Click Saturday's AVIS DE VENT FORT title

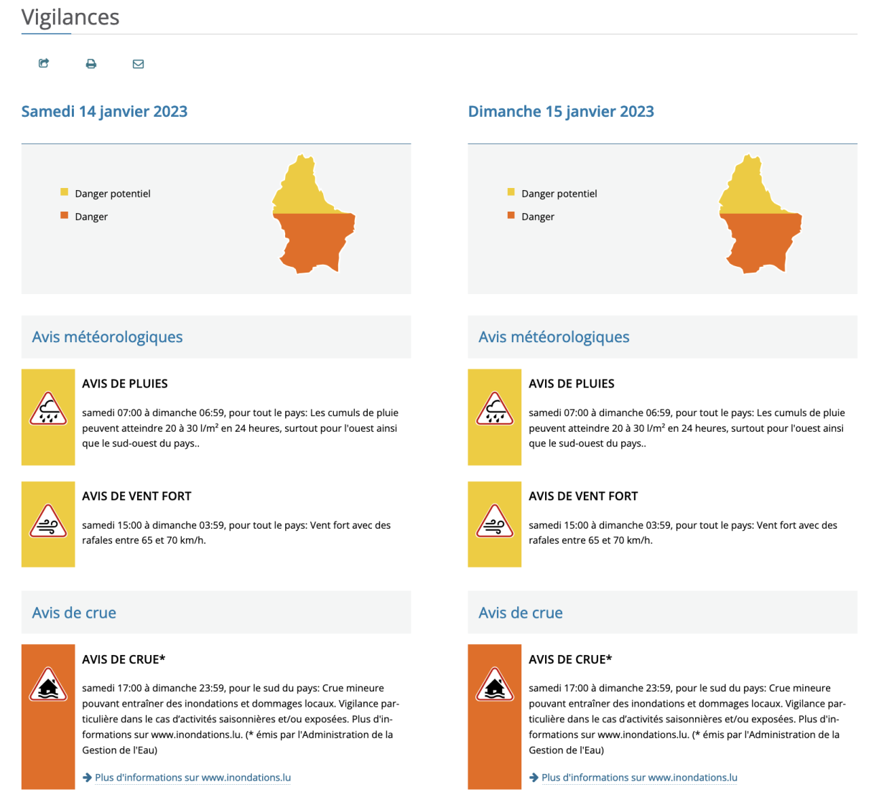(136, 496)
